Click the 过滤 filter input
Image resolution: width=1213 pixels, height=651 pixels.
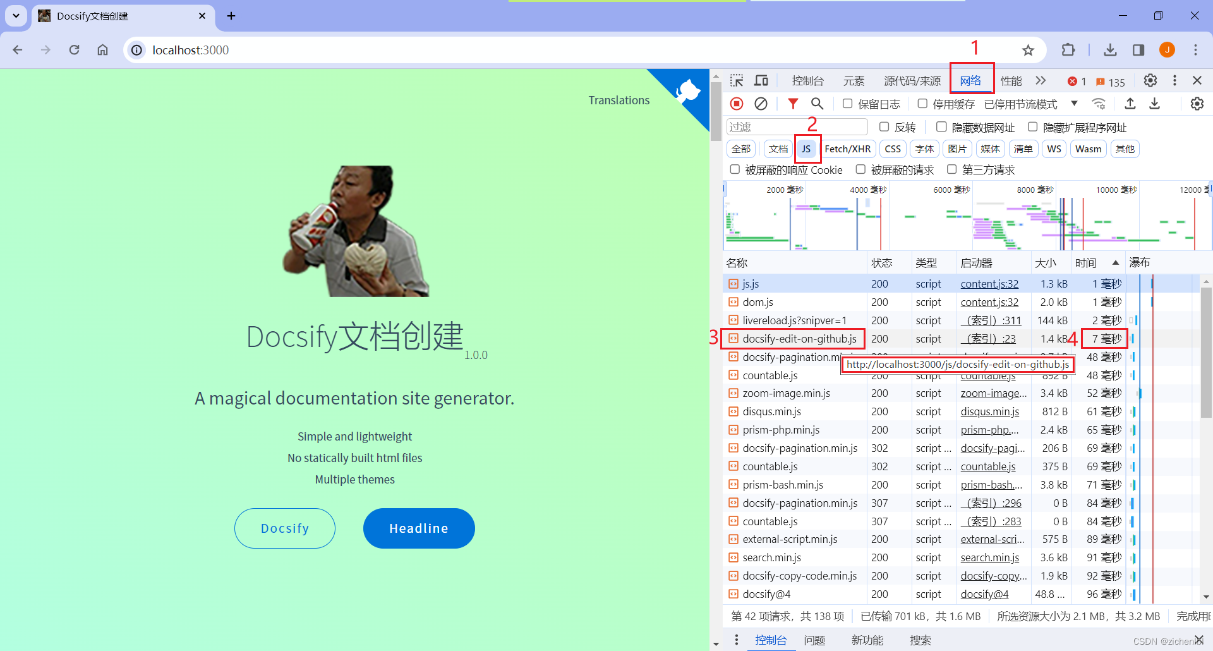[797, 127]
